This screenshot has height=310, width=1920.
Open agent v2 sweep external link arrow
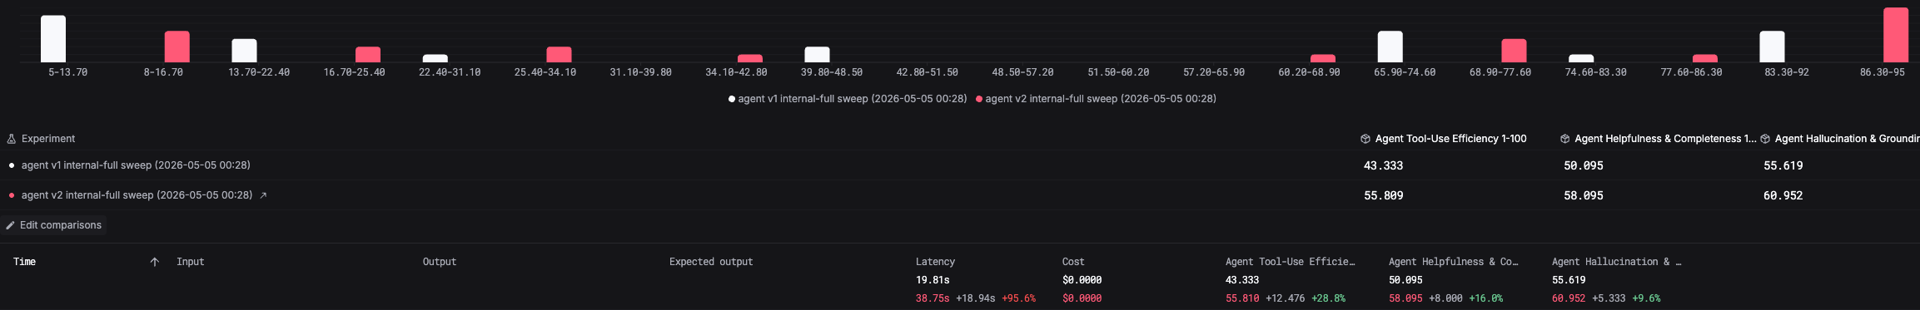coord(263,195)
